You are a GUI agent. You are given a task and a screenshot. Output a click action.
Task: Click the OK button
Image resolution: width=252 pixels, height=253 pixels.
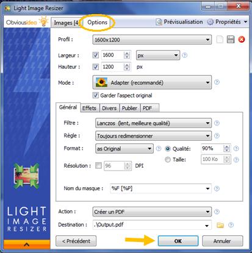tap(178, 241)
